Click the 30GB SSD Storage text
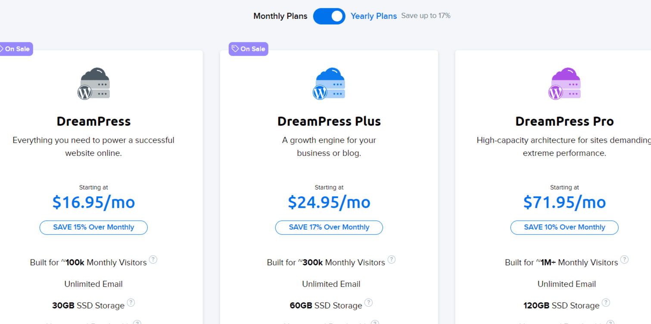 (88, 306)
